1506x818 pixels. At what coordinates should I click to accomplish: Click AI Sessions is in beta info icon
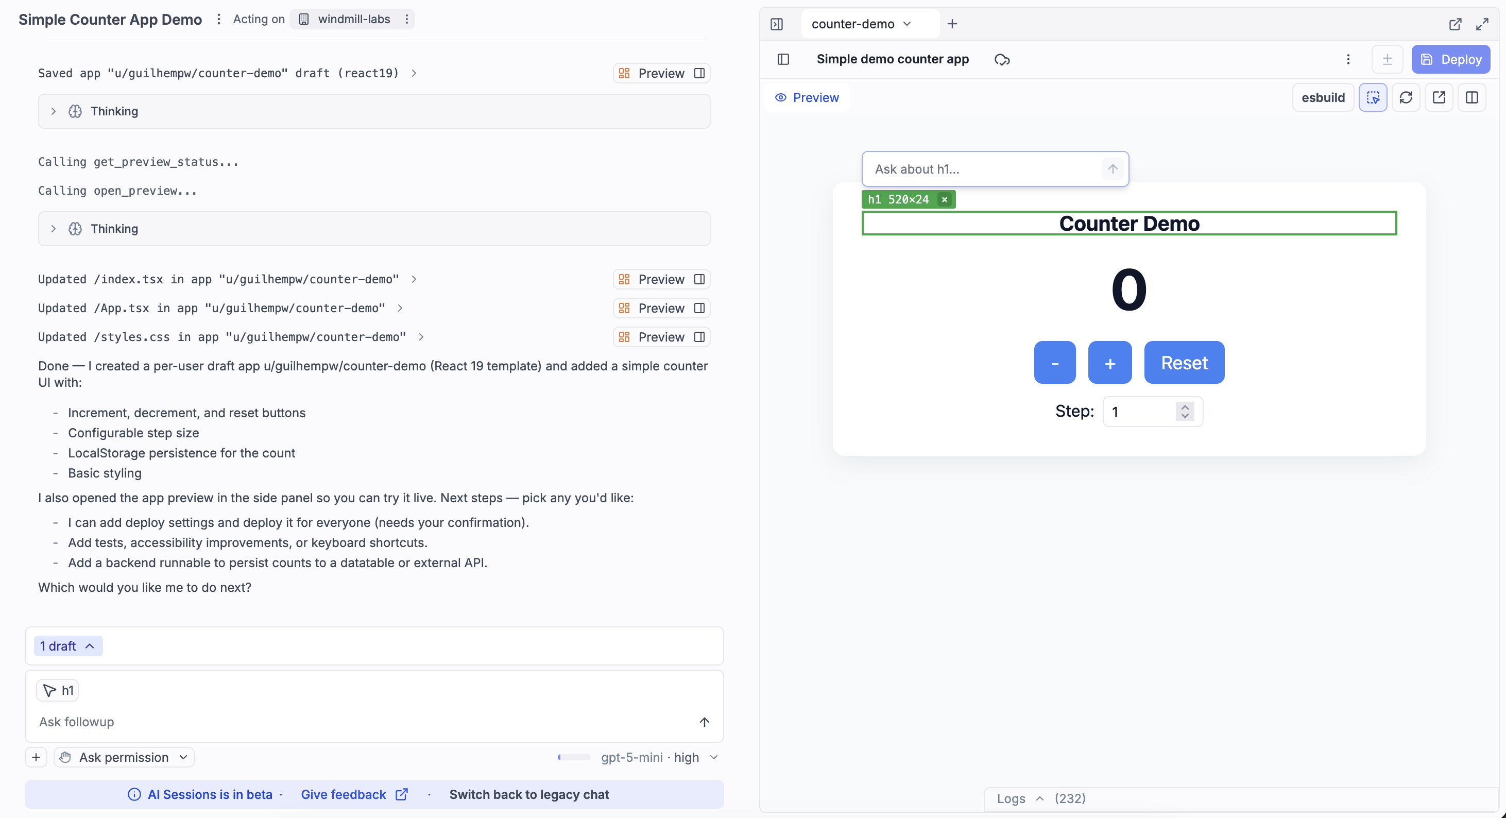134,794
